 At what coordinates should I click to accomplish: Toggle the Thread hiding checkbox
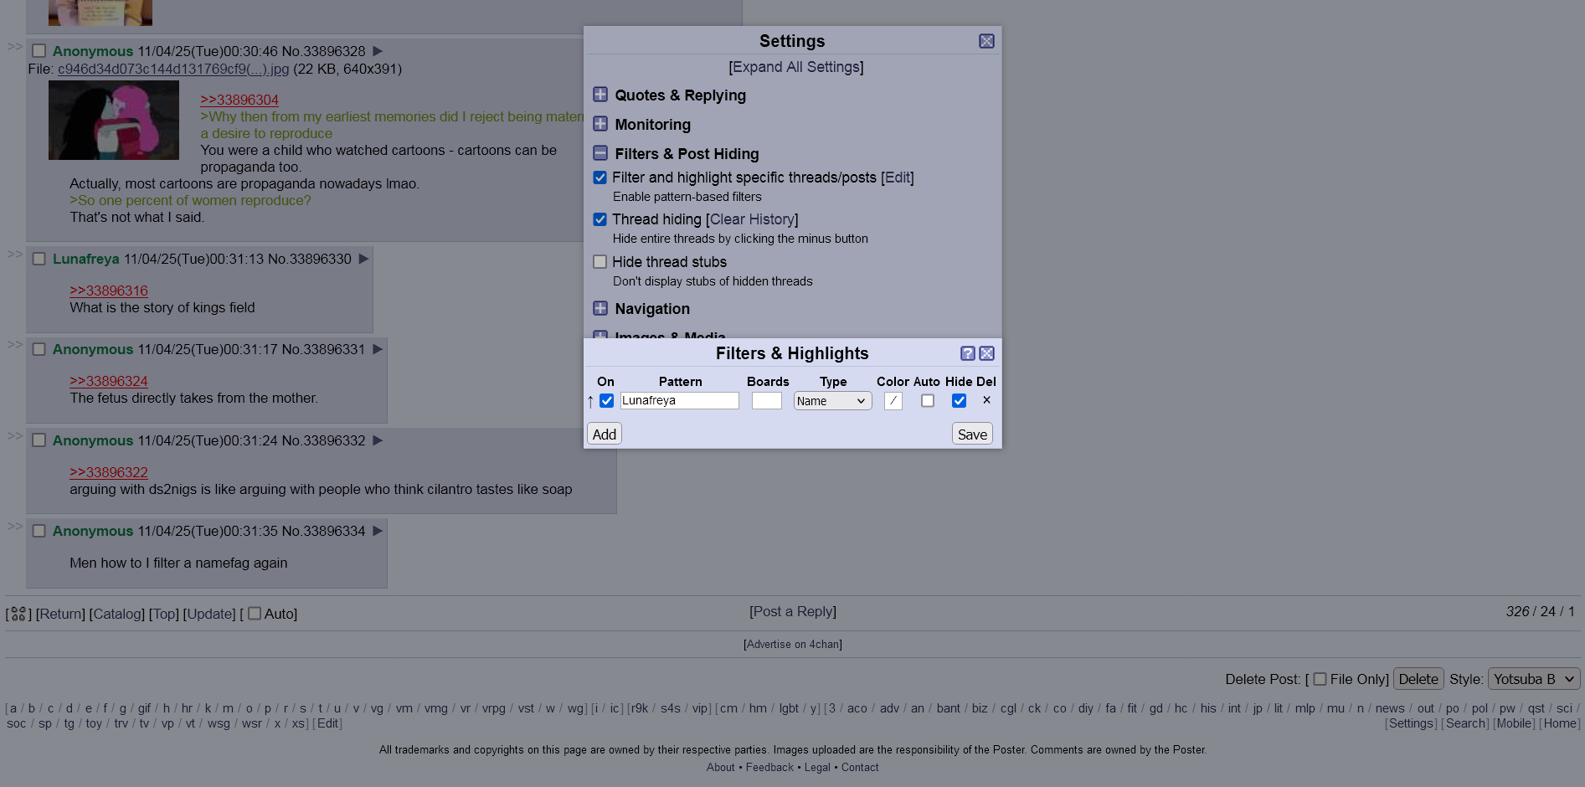click(600, 219)
